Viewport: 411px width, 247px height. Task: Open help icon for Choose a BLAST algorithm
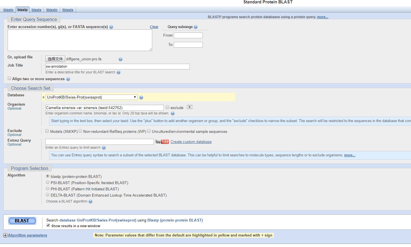90,202
